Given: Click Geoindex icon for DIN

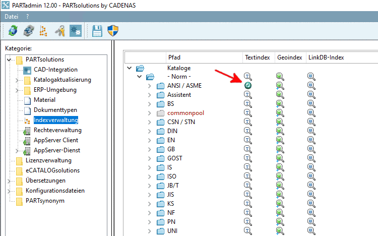Looking at the screenshot, I should pos(280,131).
